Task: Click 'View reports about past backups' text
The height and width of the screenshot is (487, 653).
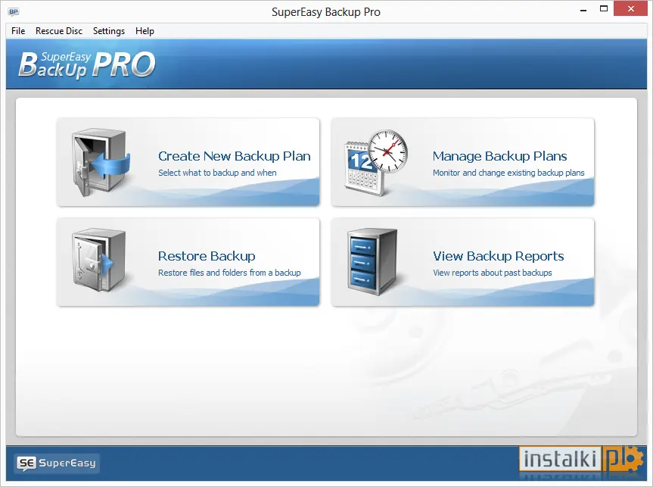Action: click(493, 273)
